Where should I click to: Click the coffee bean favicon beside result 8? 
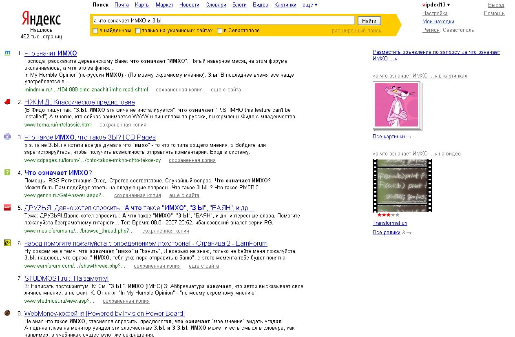point(7,313)
